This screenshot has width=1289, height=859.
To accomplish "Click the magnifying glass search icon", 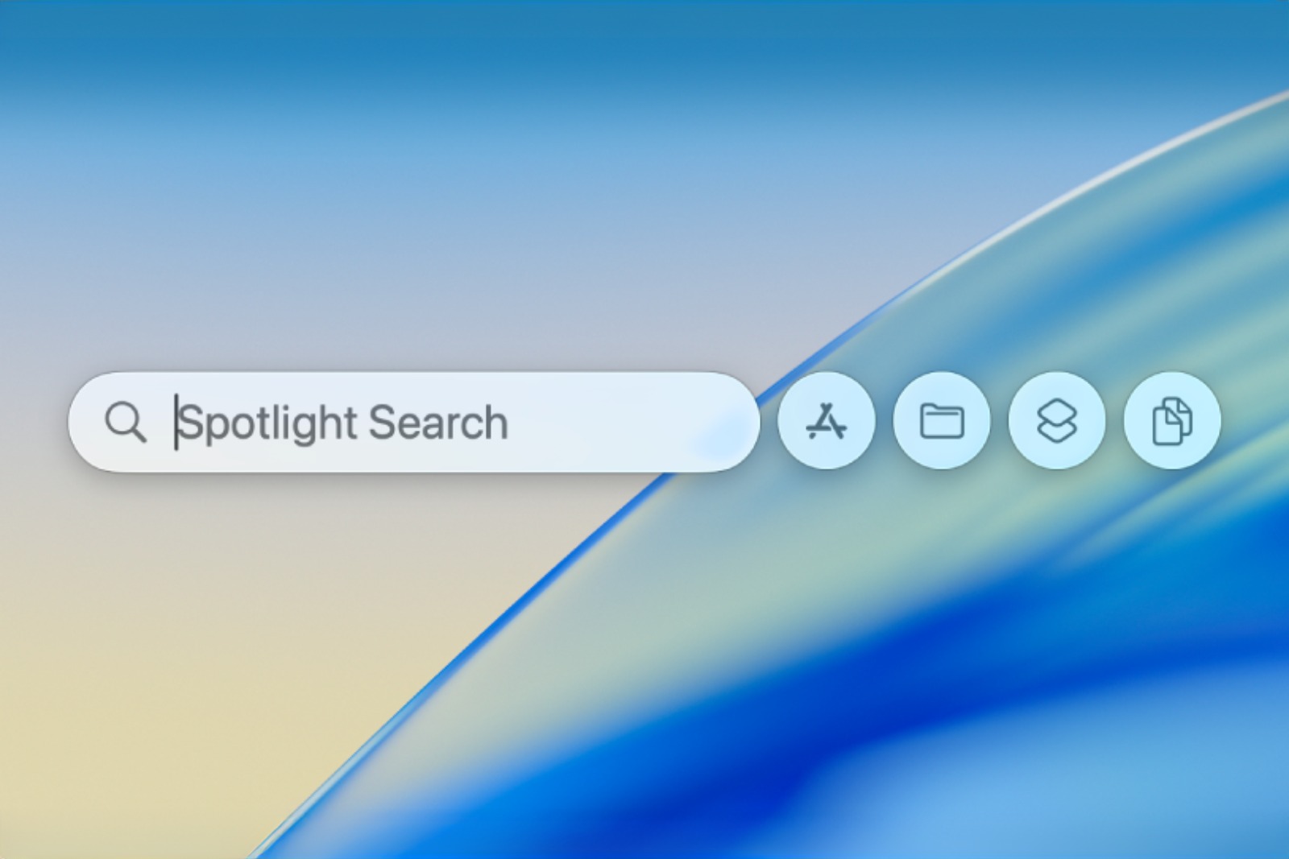I will (x=126, y=422).
